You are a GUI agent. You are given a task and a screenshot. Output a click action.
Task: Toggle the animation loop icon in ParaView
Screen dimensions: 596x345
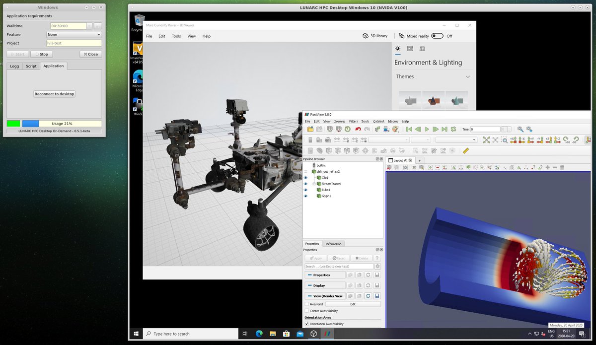coord(453,129)
